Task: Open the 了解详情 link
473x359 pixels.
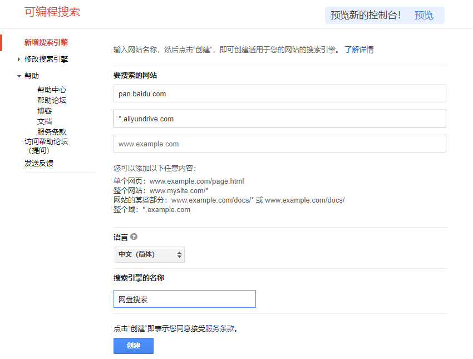Action: [x=359, y=50]
